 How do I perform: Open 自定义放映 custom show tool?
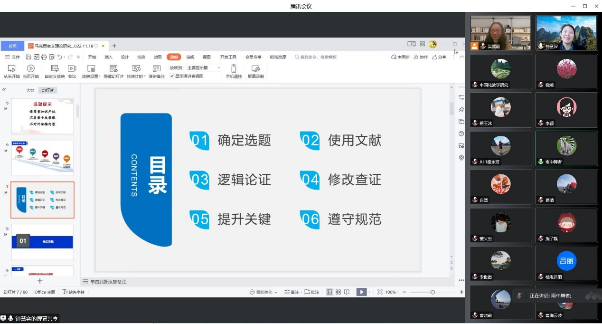pos(55,69)
